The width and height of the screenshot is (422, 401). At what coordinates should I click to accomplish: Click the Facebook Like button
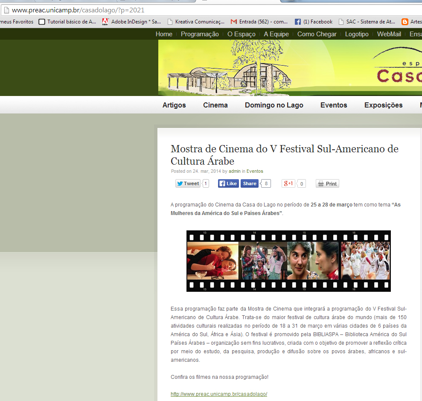[228, 183]
